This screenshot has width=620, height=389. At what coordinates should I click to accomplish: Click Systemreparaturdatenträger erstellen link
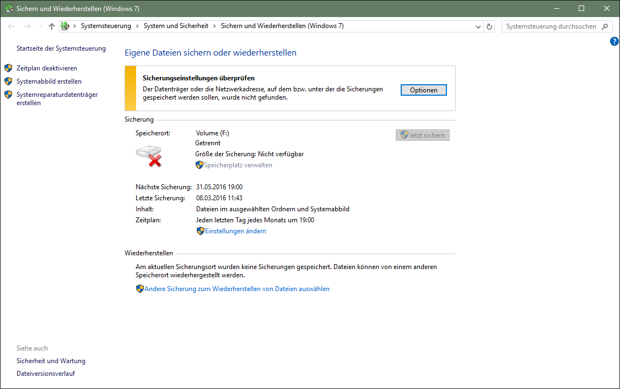click(x=57, y=98)
